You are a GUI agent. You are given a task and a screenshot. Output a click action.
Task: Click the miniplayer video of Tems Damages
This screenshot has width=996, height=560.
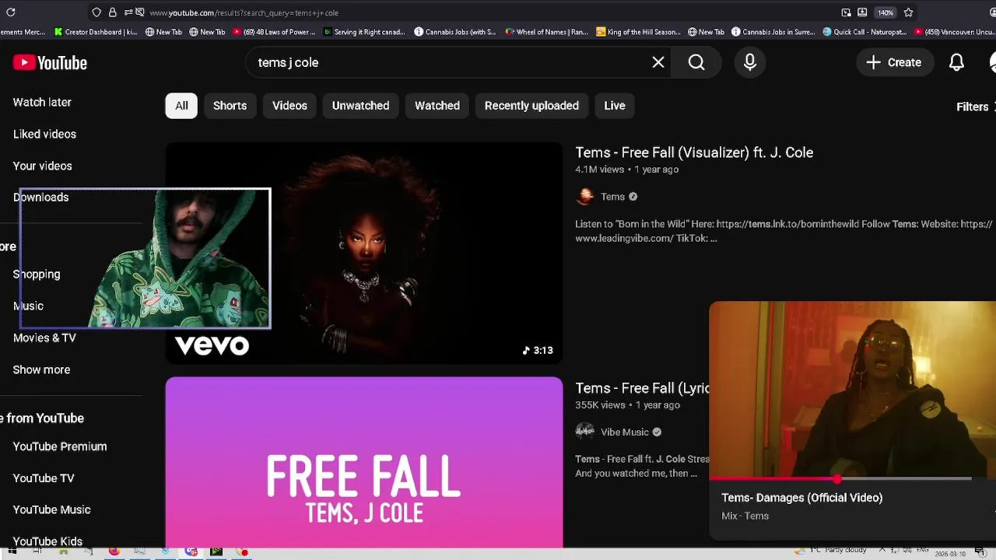[x=853, y=389]
